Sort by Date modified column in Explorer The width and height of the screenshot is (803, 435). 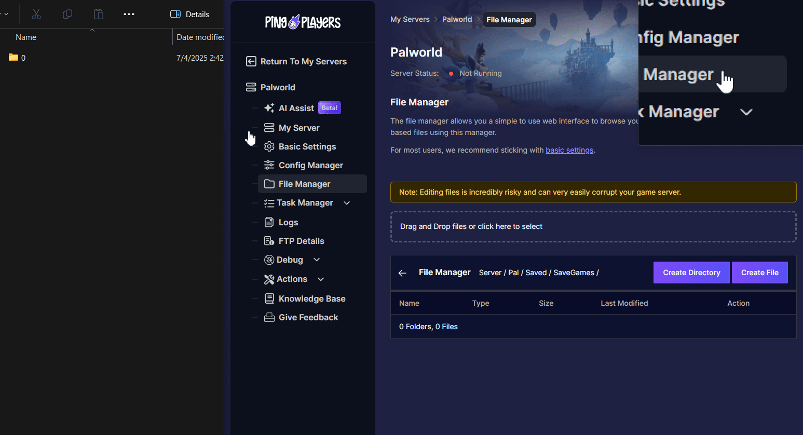point(200,37)
